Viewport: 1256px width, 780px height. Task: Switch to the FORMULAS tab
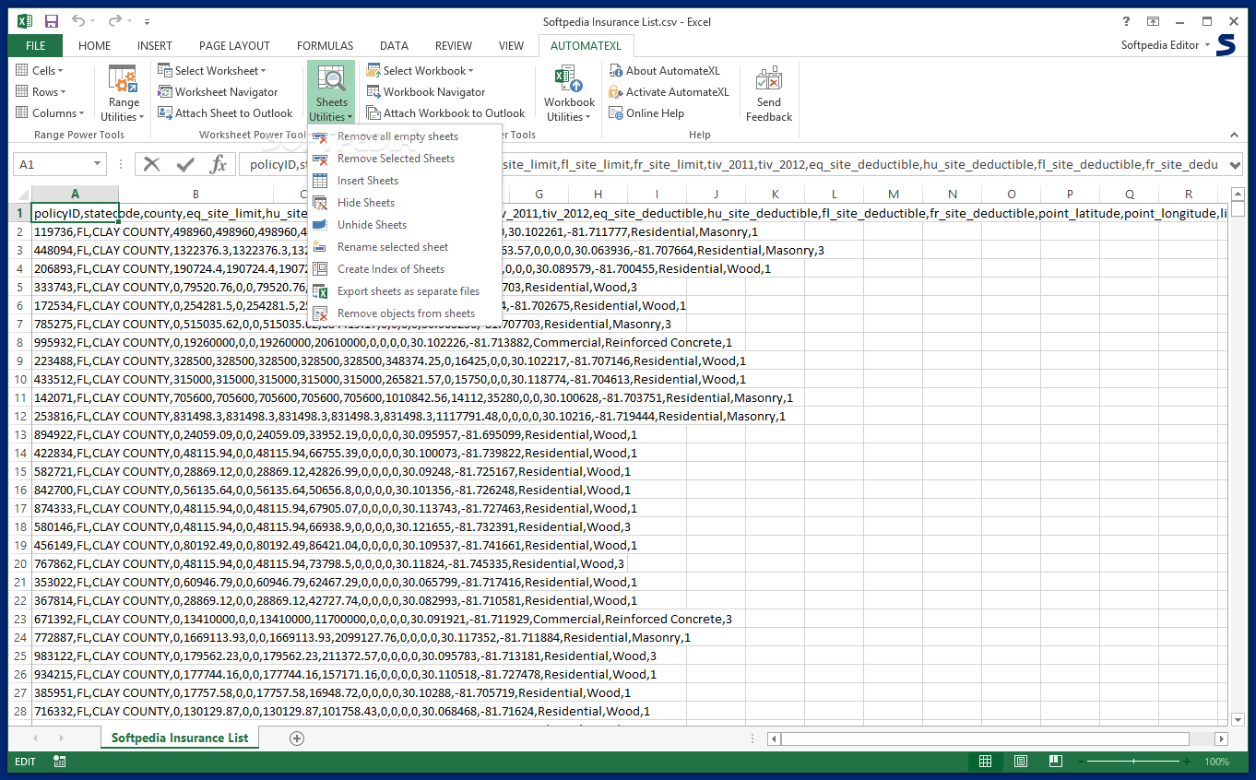pyautogui.click(x=326, y=46)
